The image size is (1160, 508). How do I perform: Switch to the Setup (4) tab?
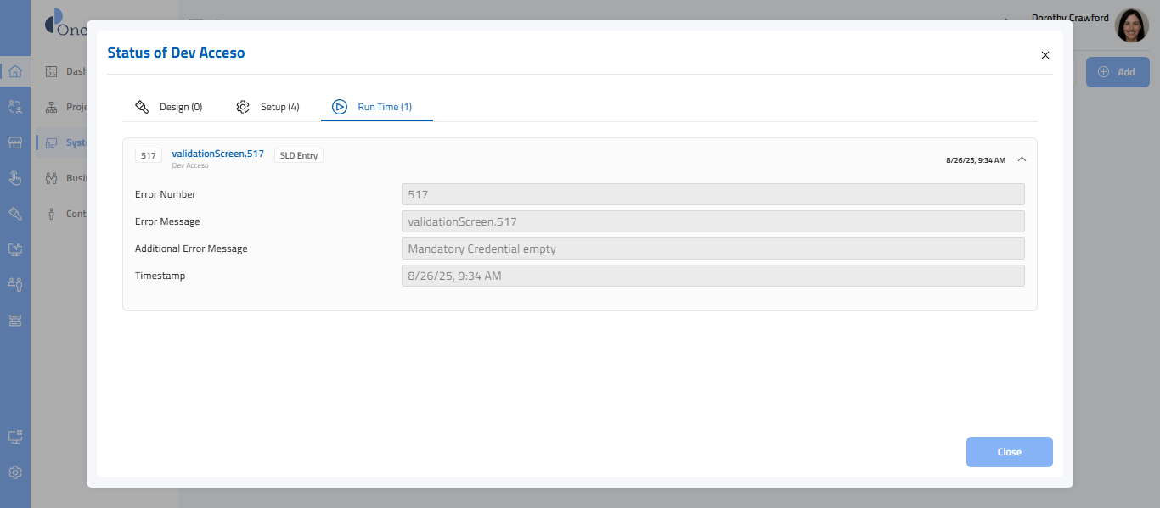(279, 107)
